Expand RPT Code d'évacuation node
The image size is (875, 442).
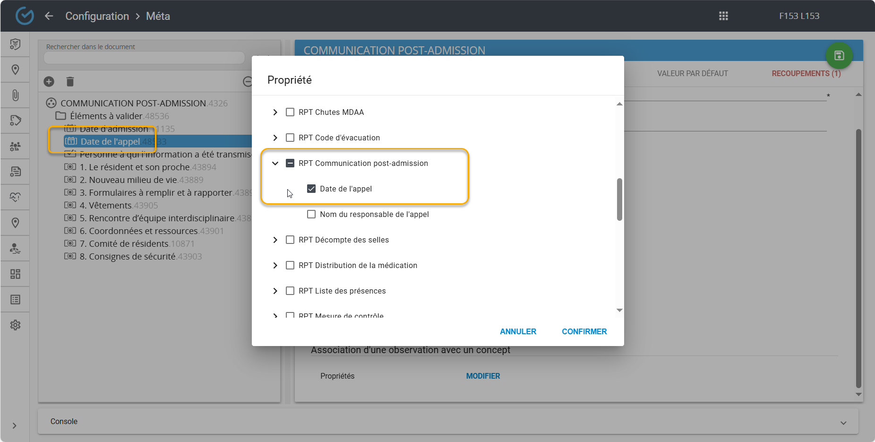tap(275, 138)
